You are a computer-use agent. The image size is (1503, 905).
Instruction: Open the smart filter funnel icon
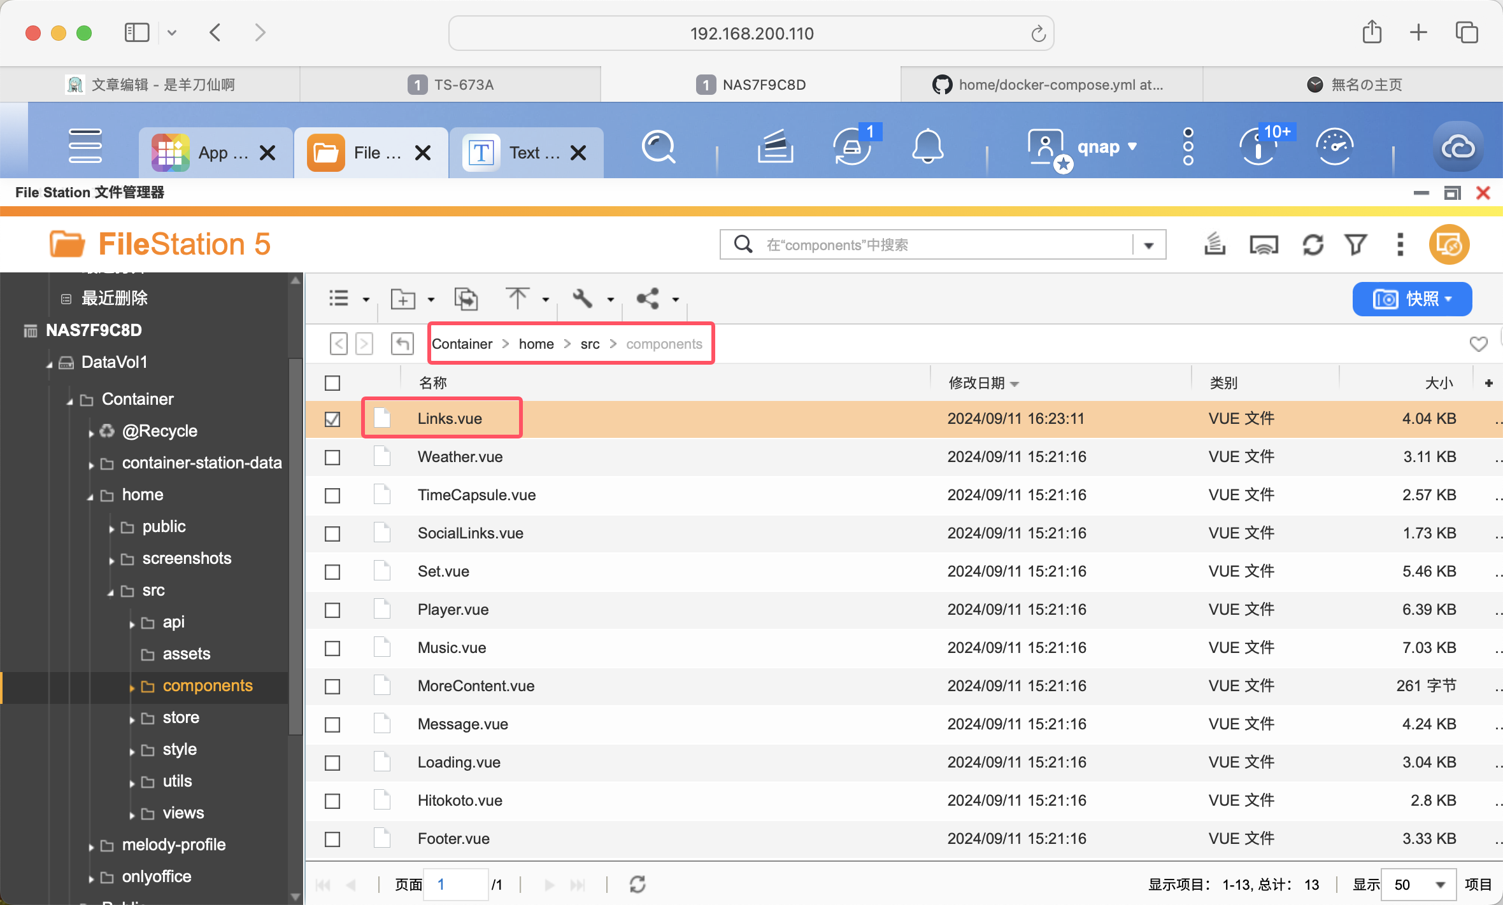point(1356,244)
